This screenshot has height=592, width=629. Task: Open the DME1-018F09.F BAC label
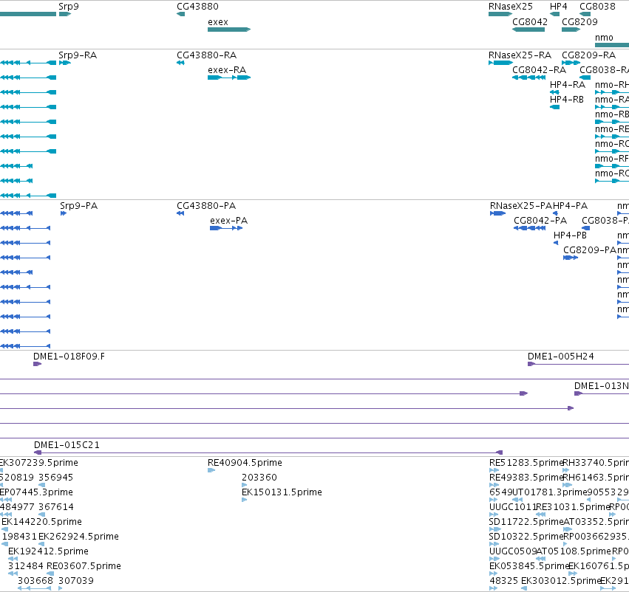[69, 356]
